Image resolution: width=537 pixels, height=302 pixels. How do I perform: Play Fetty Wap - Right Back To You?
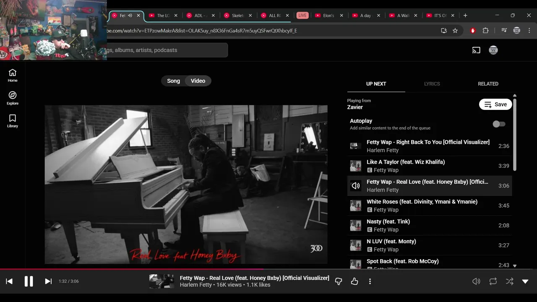430,146
